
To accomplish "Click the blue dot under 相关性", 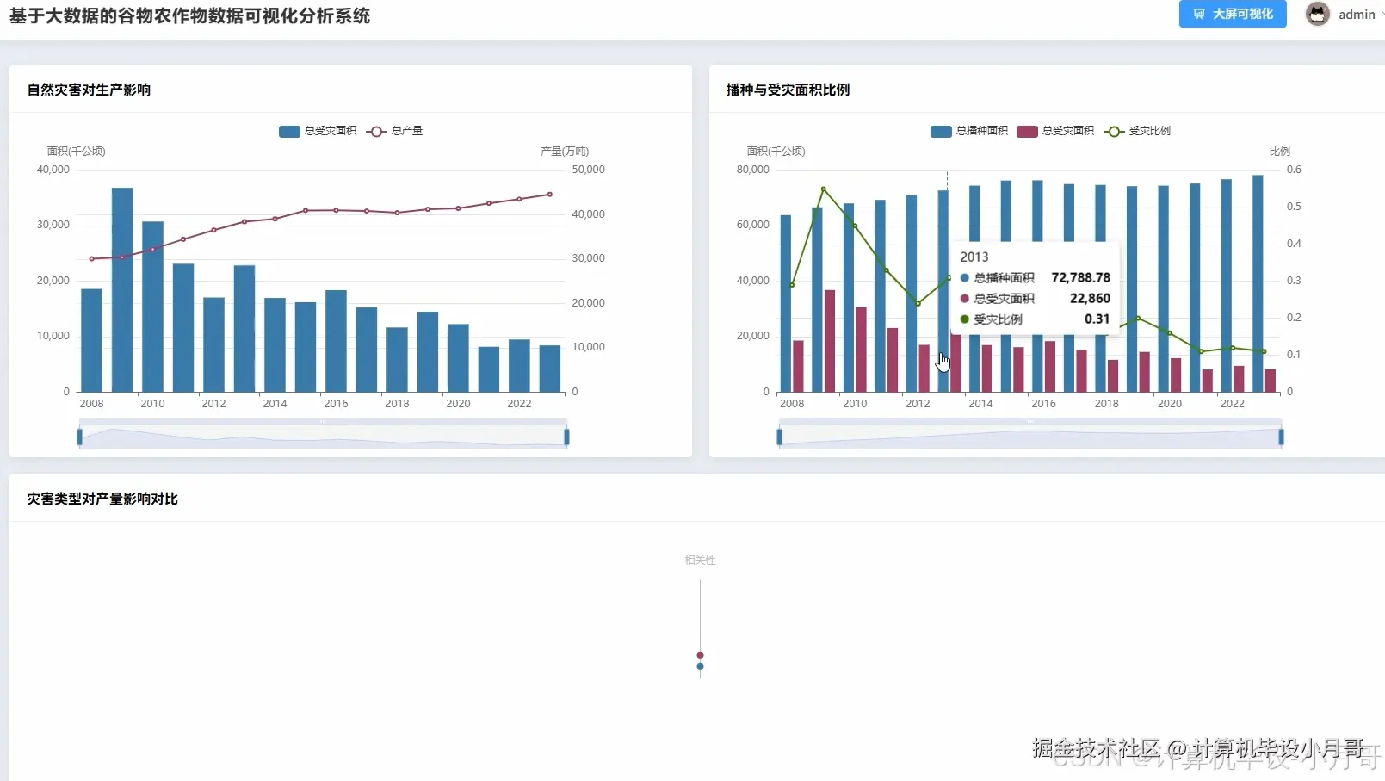I will click(x=700, y=666).
